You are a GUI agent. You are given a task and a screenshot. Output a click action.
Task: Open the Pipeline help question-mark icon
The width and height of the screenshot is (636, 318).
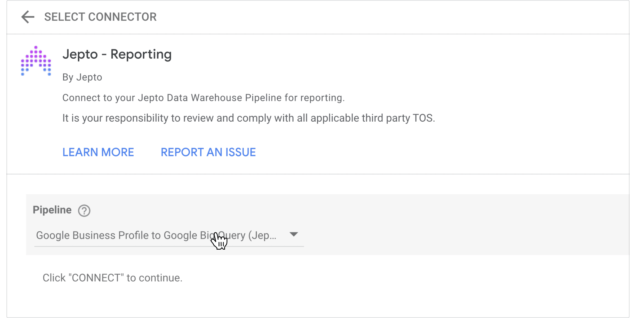[84, 211]
